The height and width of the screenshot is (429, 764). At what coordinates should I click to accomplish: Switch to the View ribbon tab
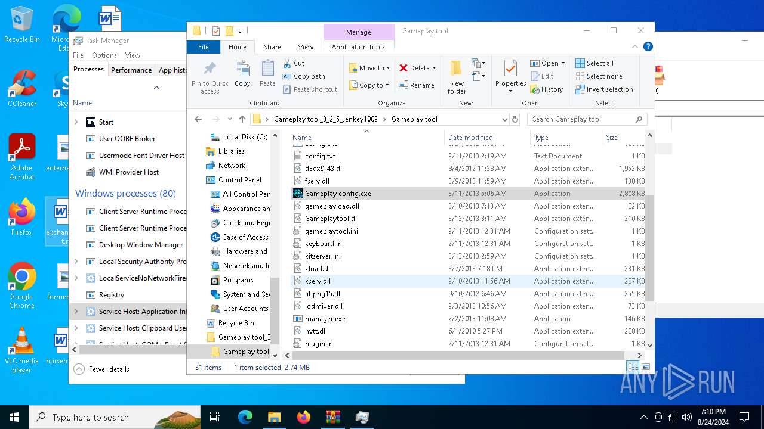click(x=306, y=47)
